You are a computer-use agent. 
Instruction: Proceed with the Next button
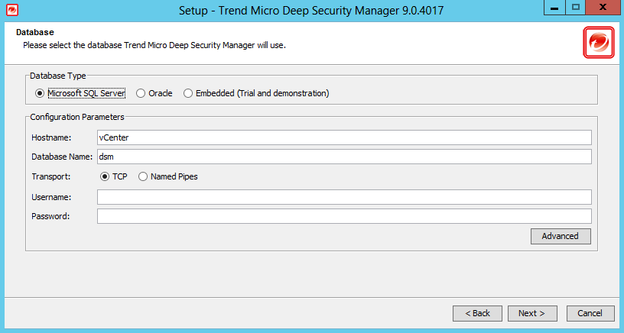pyautogui.click(x=531, y=313)
